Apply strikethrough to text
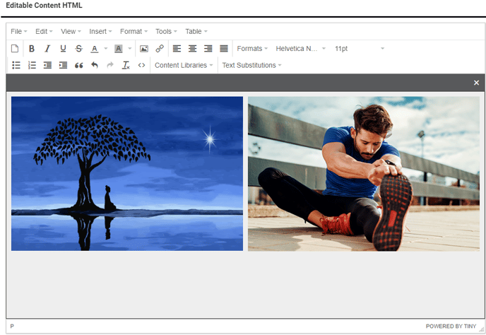This screenshot has width=486, height=335. pos(78,49)
